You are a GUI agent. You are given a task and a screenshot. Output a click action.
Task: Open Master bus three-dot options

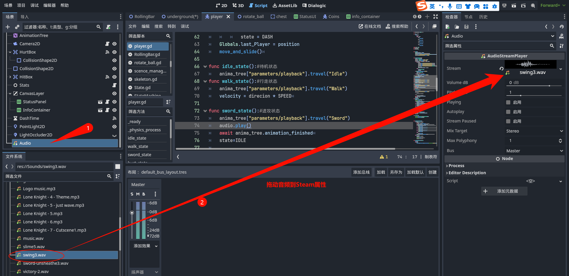tap(155, 194)
